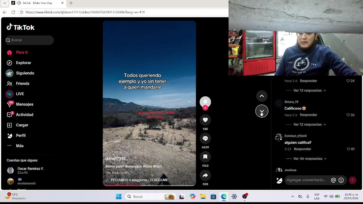Click the TikTok logo
The image size is (363, 204).
20,27
